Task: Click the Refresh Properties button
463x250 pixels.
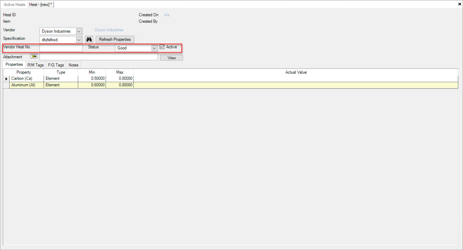Action: coord(115,39)
